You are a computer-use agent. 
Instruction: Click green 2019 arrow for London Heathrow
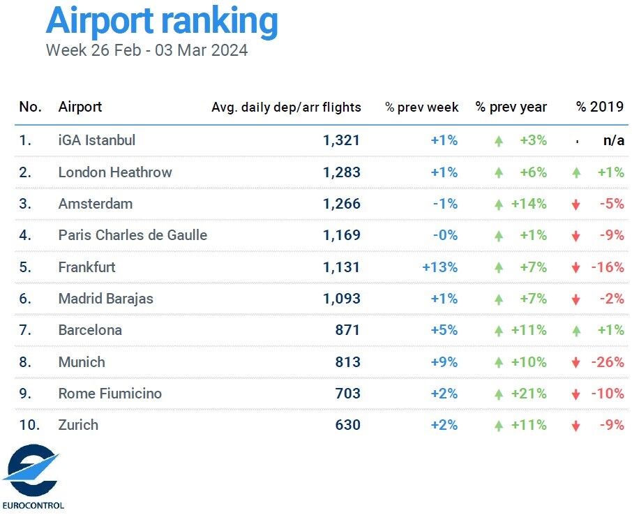tap(576, 172)
